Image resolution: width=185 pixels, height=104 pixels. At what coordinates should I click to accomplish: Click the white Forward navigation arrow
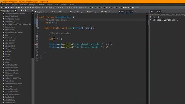coord(133,8)
